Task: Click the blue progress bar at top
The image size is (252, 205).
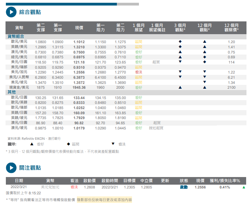Action: click(x=61, y=4)
